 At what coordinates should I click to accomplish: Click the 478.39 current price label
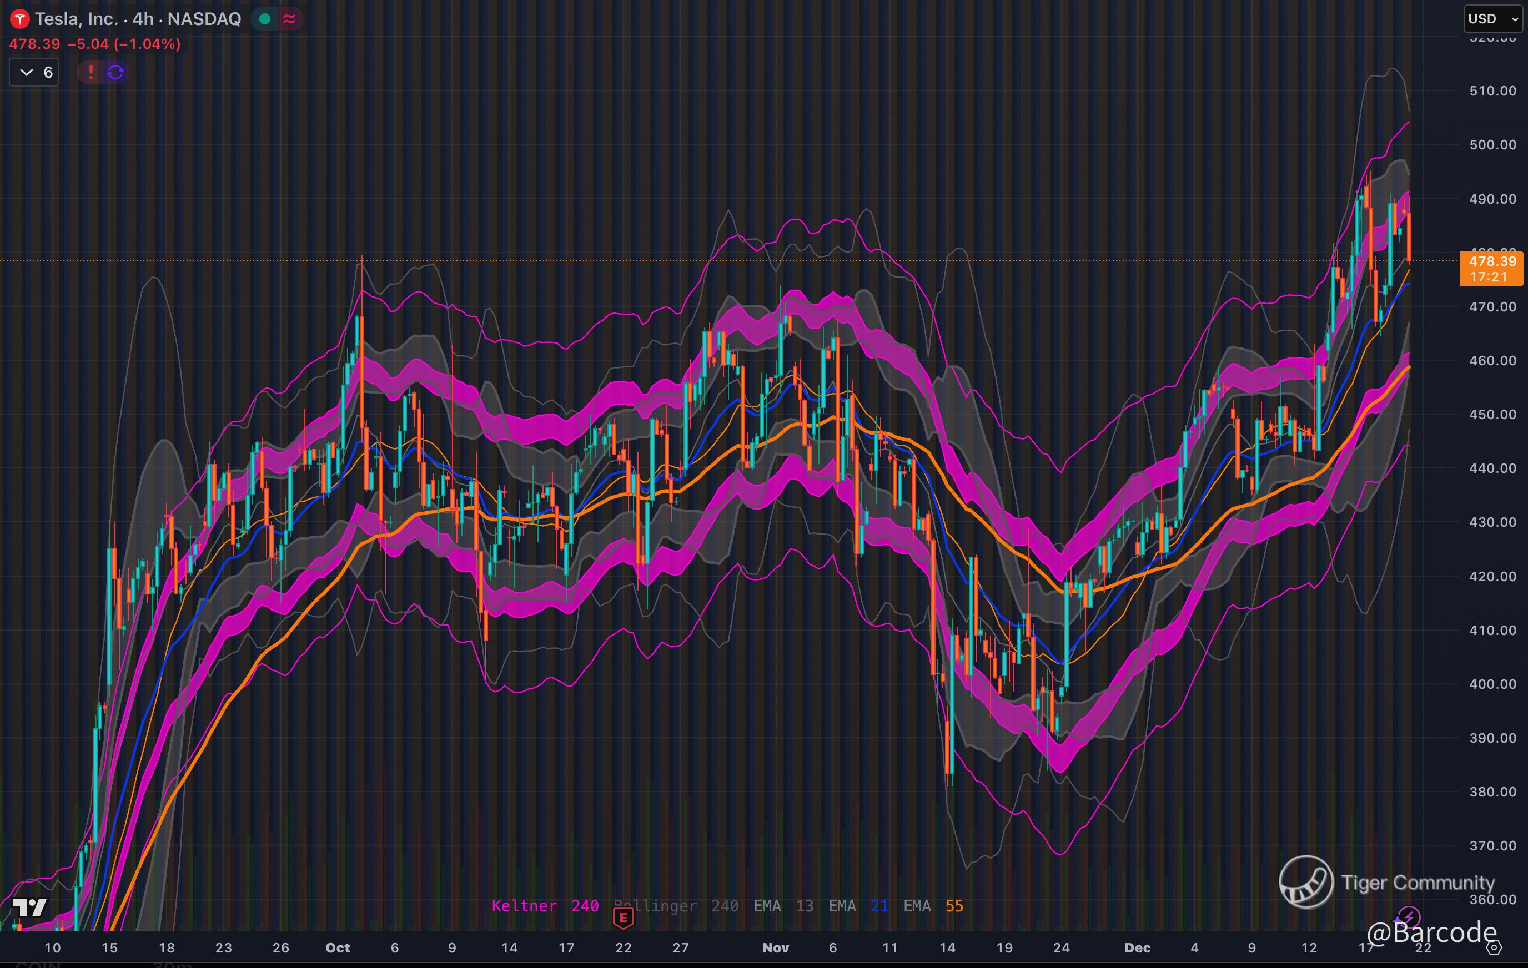(1492, 261)
